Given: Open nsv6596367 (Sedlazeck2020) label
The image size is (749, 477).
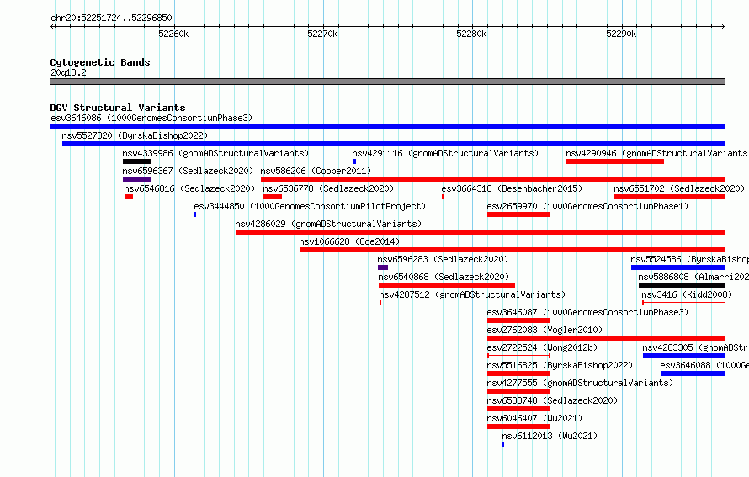Looking at the screenshot, I should pyautogui.click(x=188, y=171).
